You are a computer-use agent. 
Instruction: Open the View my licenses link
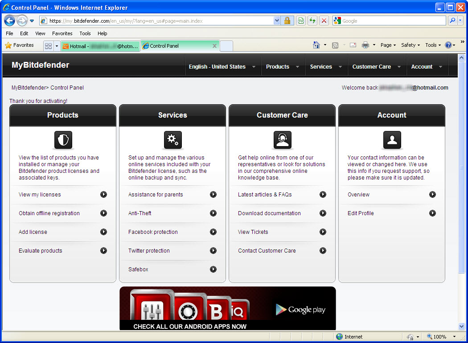point(40,195)
